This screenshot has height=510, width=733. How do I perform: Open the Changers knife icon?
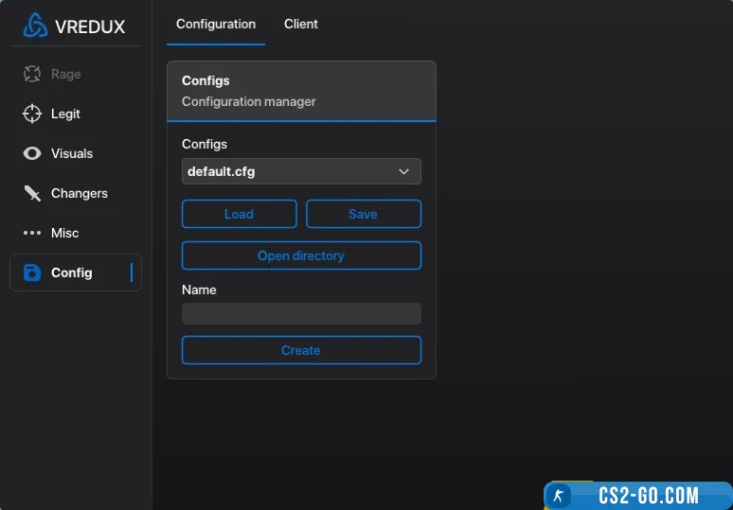[32, 193]
